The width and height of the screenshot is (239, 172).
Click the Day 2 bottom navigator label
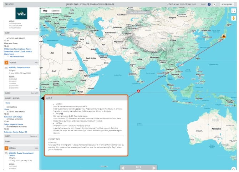[138, 167]
